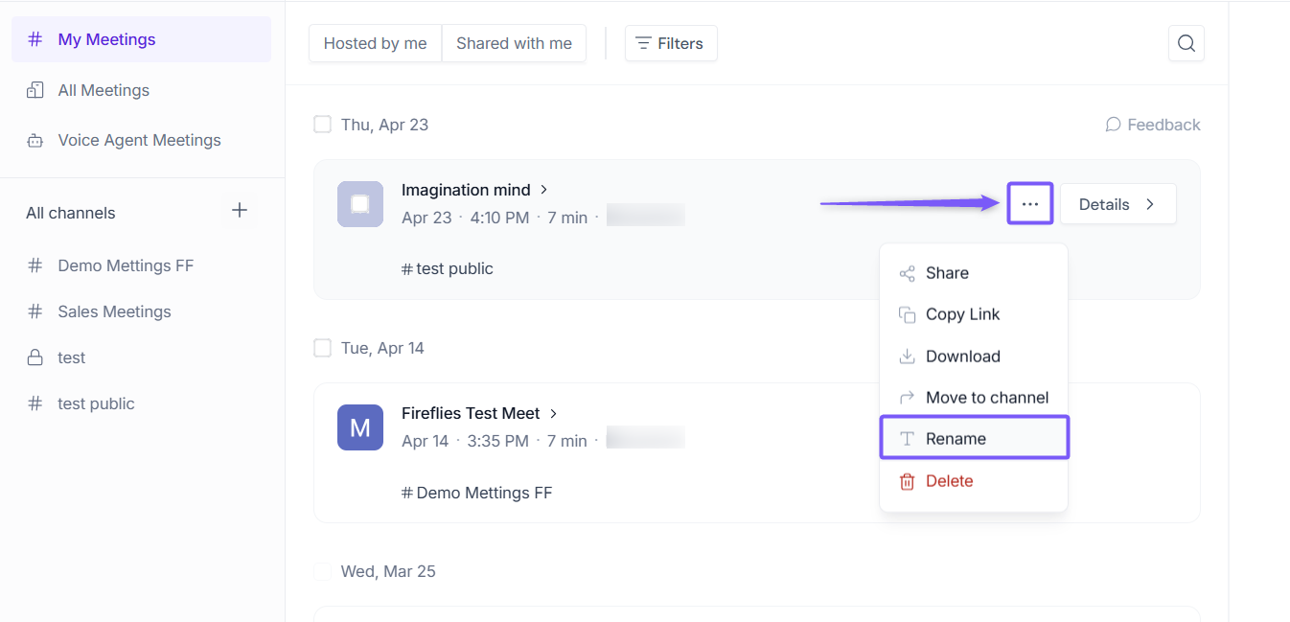The width and height of the screenshot is (1290, 622).
Task: Tick the Tue, Apr 14 date checkbox
Action: (x=323, y=348)
